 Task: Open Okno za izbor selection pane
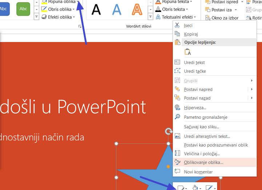point(222,18)
